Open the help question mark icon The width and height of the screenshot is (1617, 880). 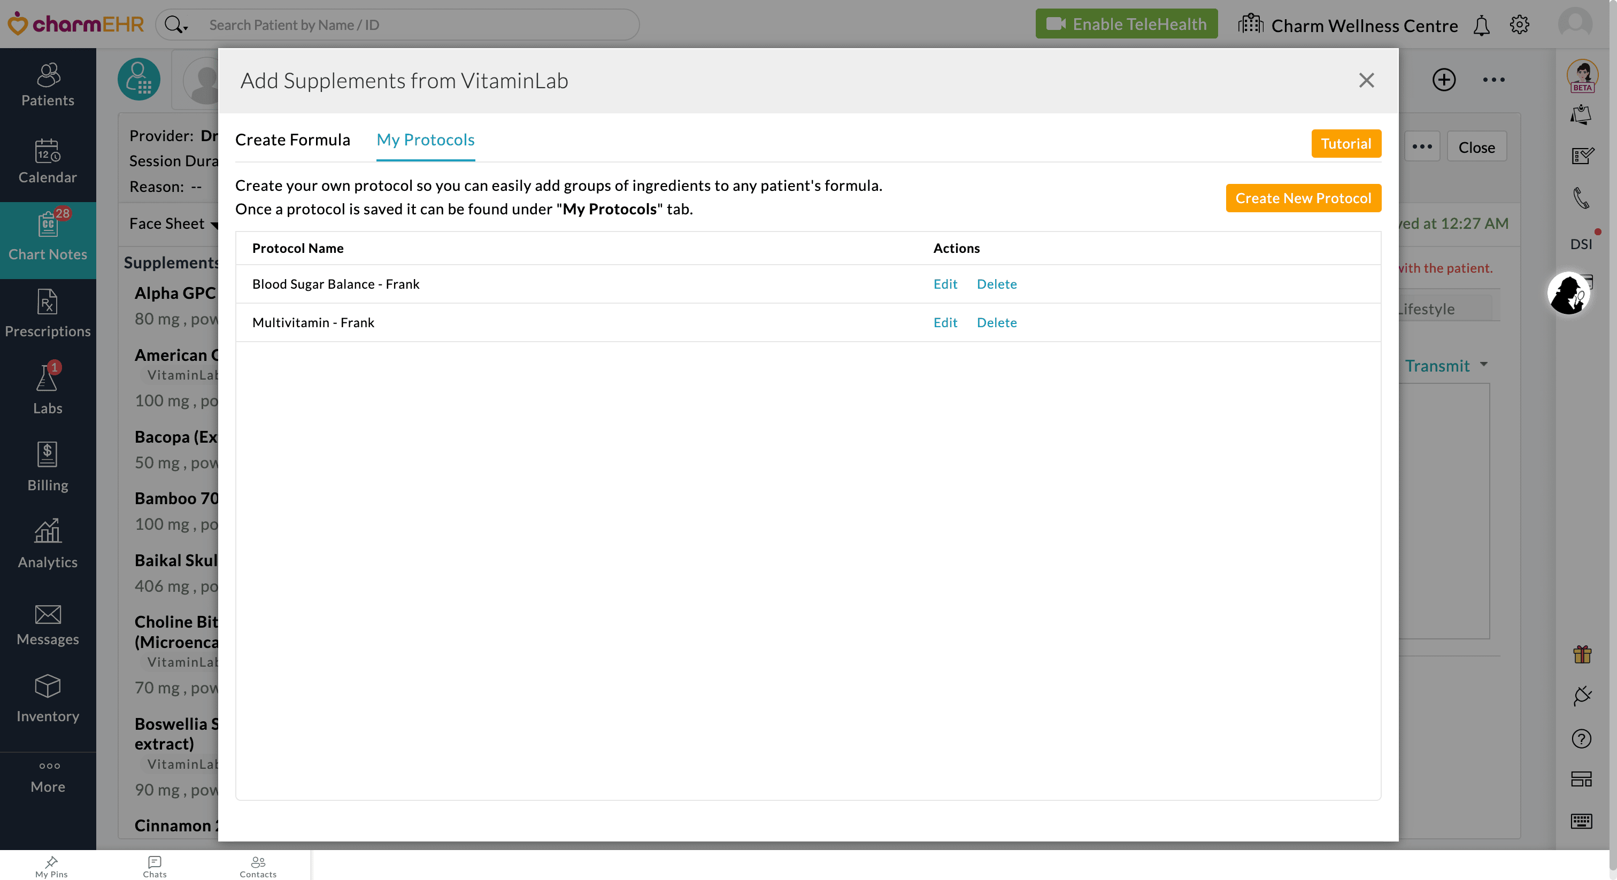1581,738
